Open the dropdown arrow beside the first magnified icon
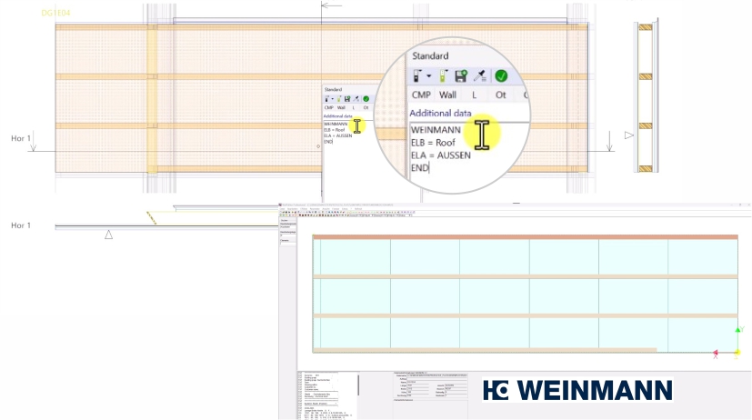Image resolution: width=752 pixels, height=420 pixels. [x=428, y=77]
